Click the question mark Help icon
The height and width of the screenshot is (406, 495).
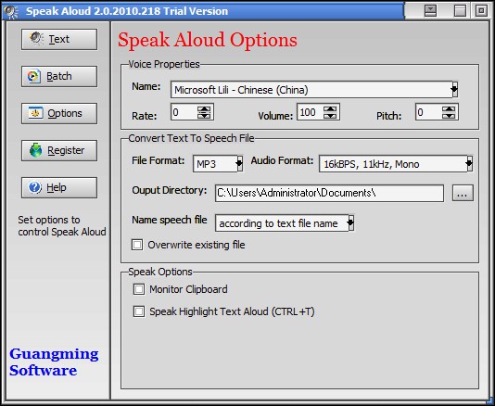[x=34, y=187]
